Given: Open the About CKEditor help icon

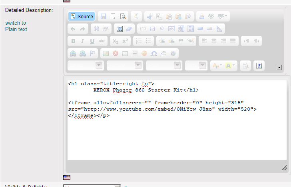Looking at the screenshot, I should click(x=259, y=66).
